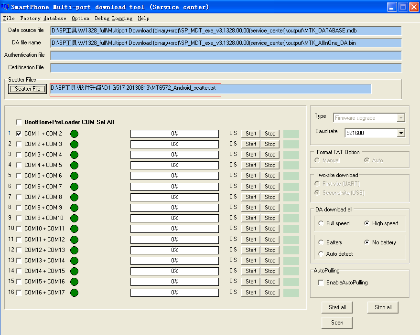Check the COM 6 + COM 7 box

click(19, 187)
